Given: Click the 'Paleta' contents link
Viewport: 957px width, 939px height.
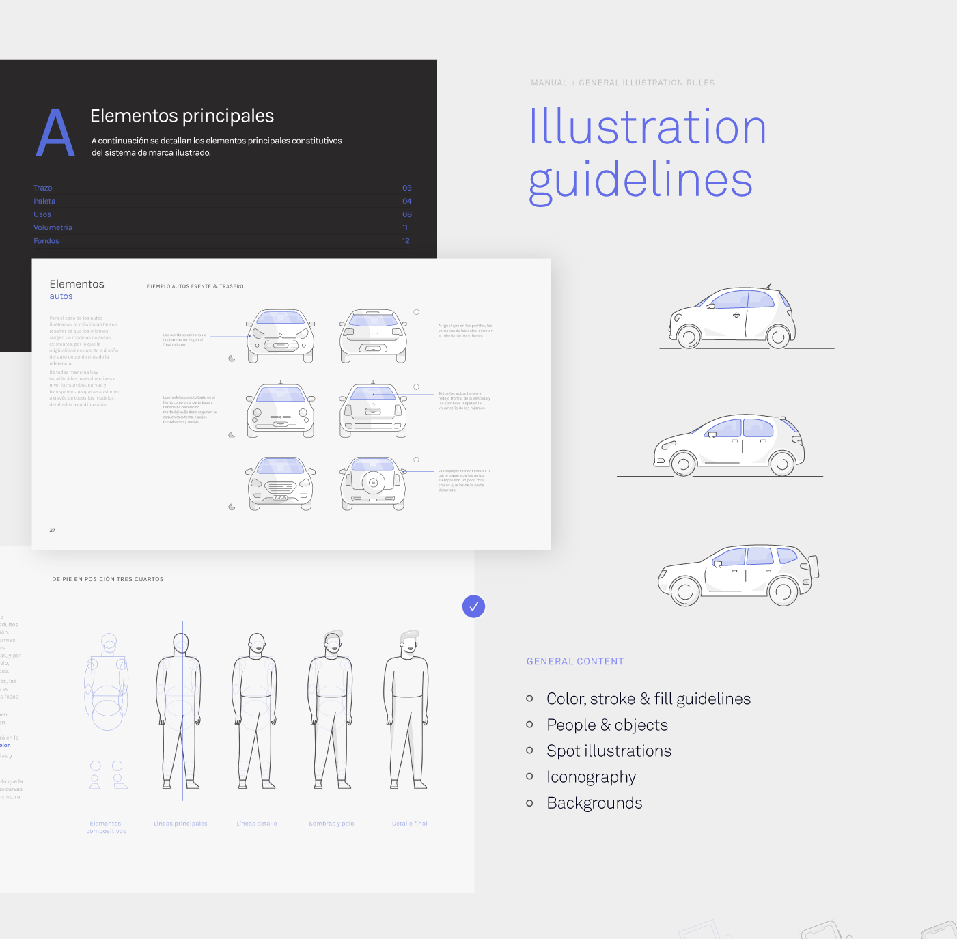Looking at the screenshot, I should tap(44, 201).
